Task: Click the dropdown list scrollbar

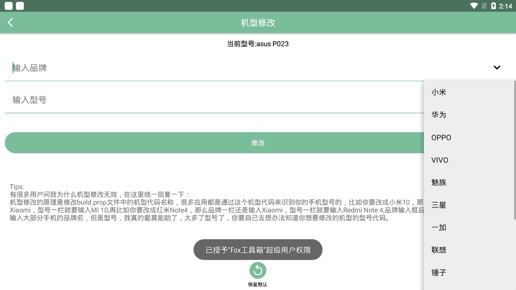Action: click(x=515, y=150)
